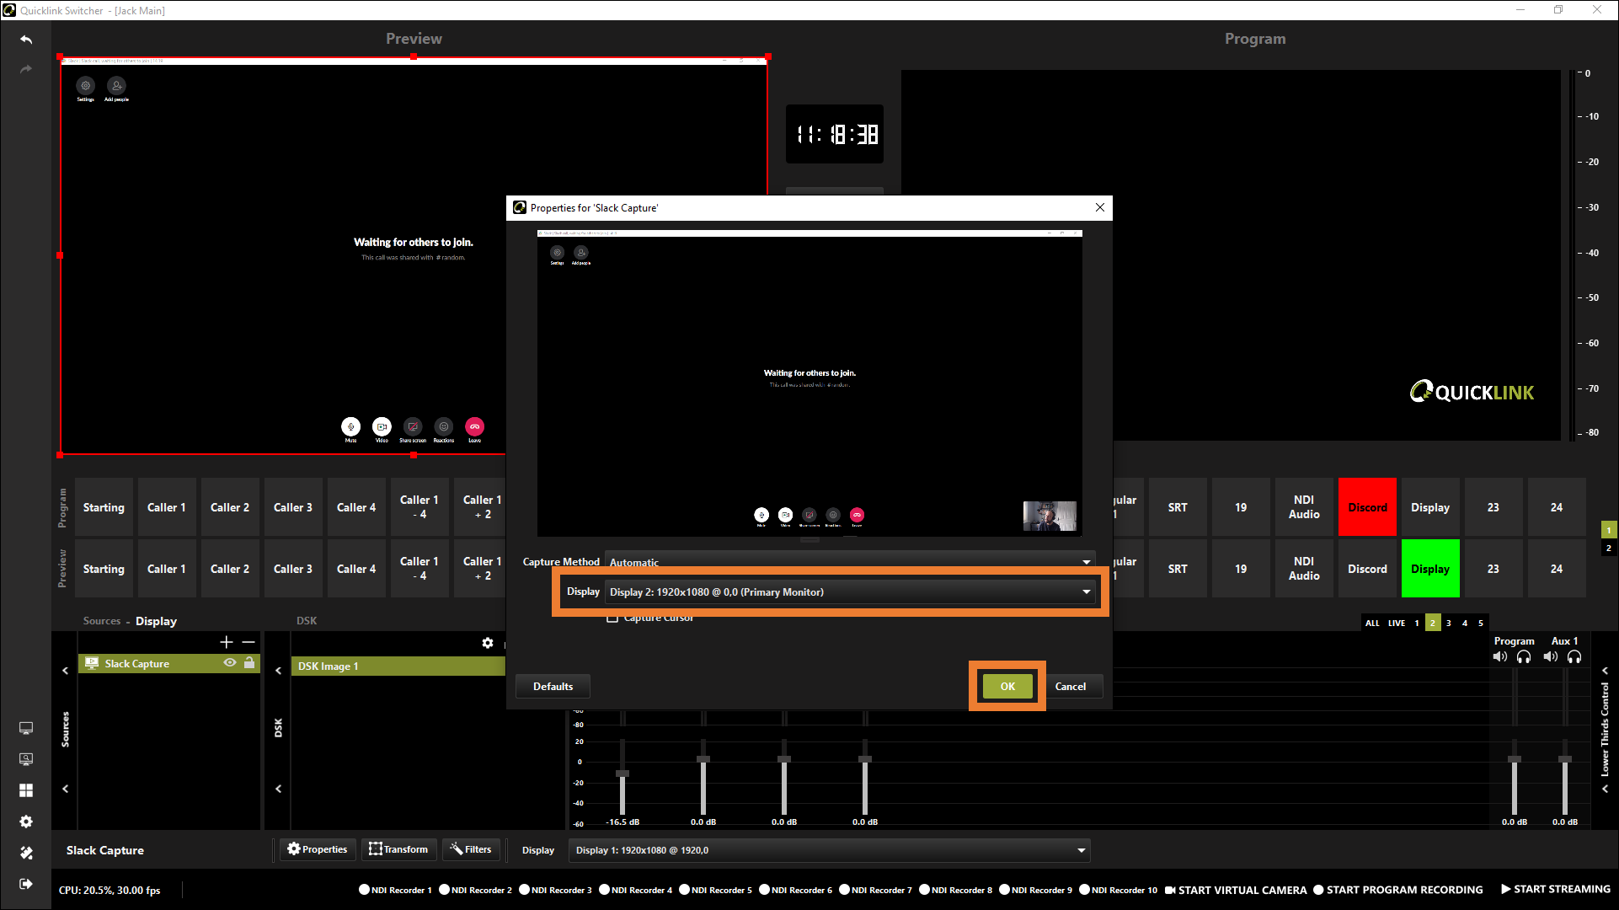Click Program headphones monitor icon
This screenshot has height=910, width=1619.
tap(1524, 656)
